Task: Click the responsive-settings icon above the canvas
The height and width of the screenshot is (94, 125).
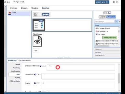Action: 35,15
